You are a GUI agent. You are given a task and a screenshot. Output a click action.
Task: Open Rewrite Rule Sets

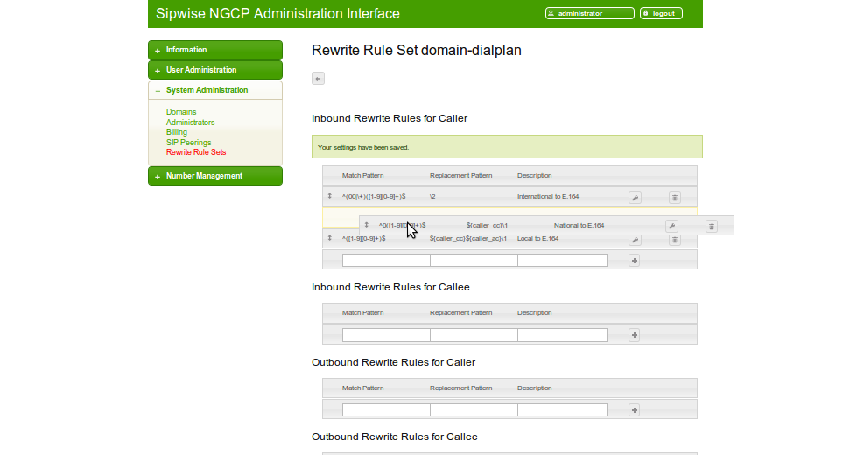(x=196, y=152)
